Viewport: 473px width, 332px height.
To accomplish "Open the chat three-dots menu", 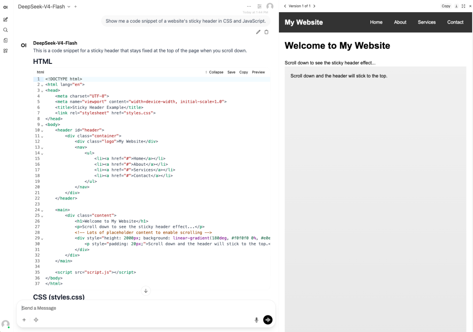I will 249,6.
